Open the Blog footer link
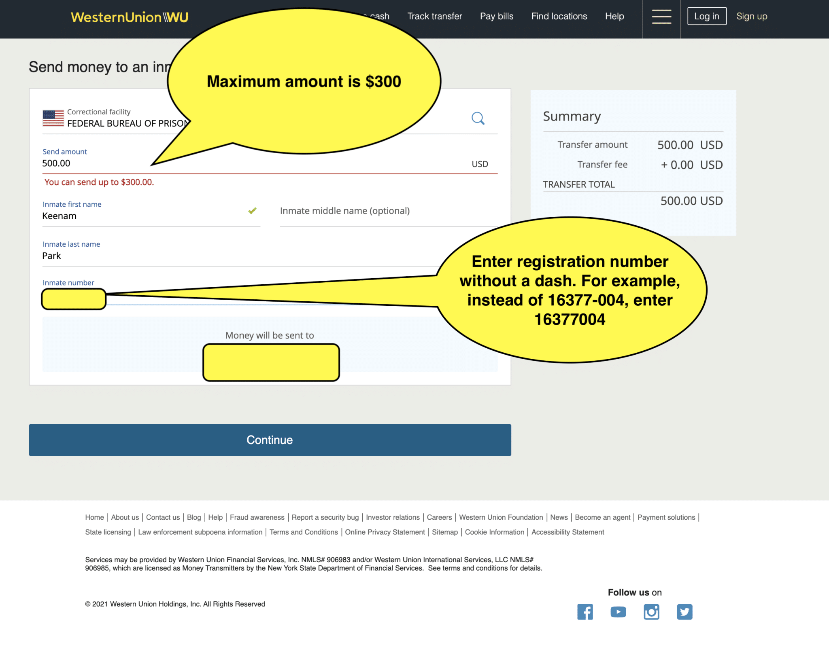Screen dimensions: 829x654 (194, 517)
